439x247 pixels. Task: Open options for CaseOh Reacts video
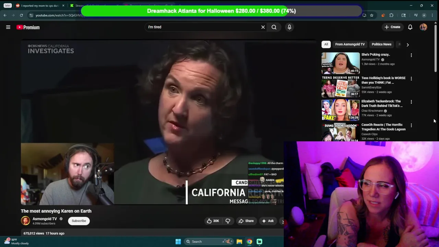pyautogui.click(x=411, y=125)
